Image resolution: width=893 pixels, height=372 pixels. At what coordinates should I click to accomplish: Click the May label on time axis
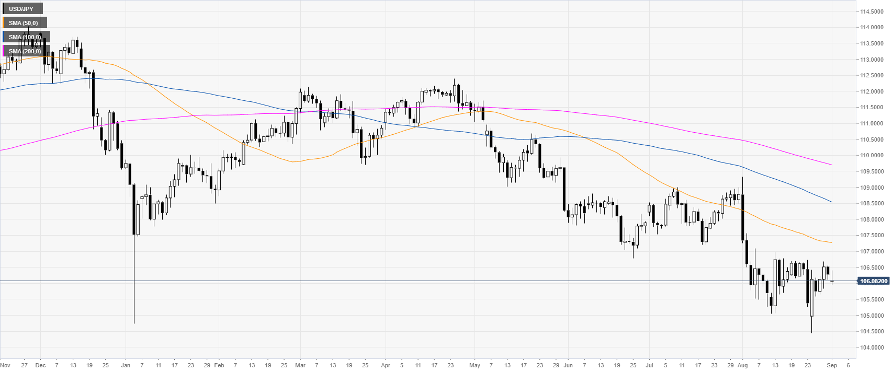pos(474,365)
